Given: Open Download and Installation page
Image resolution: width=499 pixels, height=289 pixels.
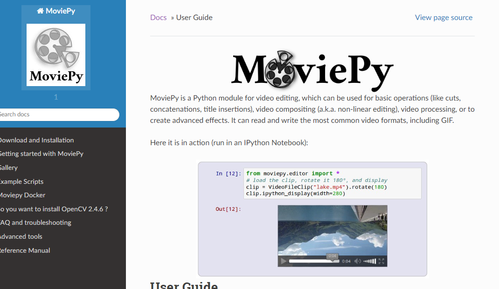Looking at the screenshot, I should (x=36, y=140).
